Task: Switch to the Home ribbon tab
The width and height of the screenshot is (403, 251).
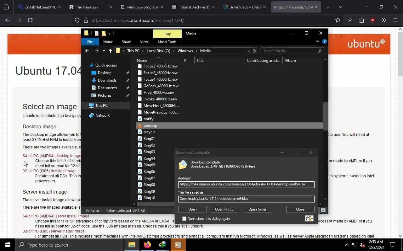Action: tap(108, 42)
